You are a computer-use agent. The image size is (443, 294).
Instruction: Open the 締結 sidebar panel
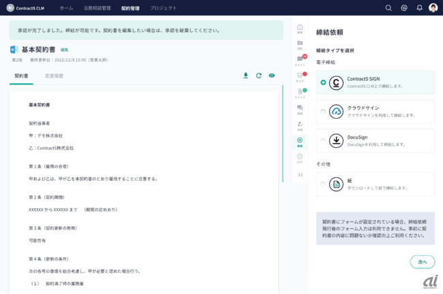(x=300, y=142)
